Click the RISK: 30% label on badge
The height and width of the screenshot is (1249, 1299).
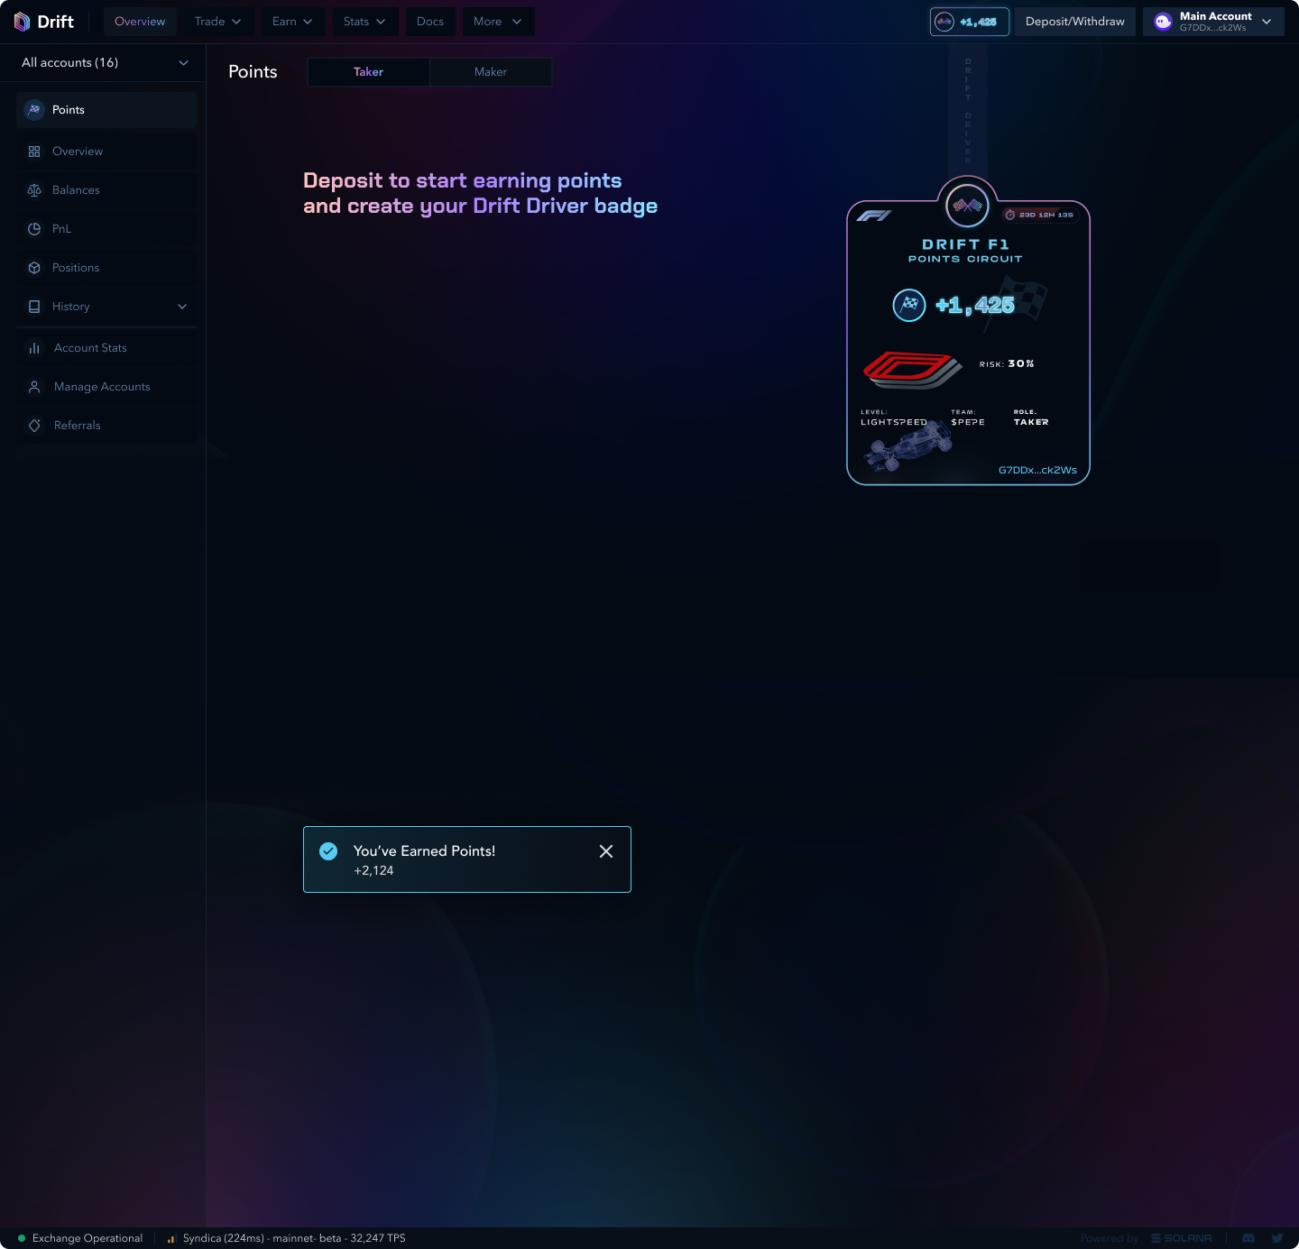[x=1007, y=364]
